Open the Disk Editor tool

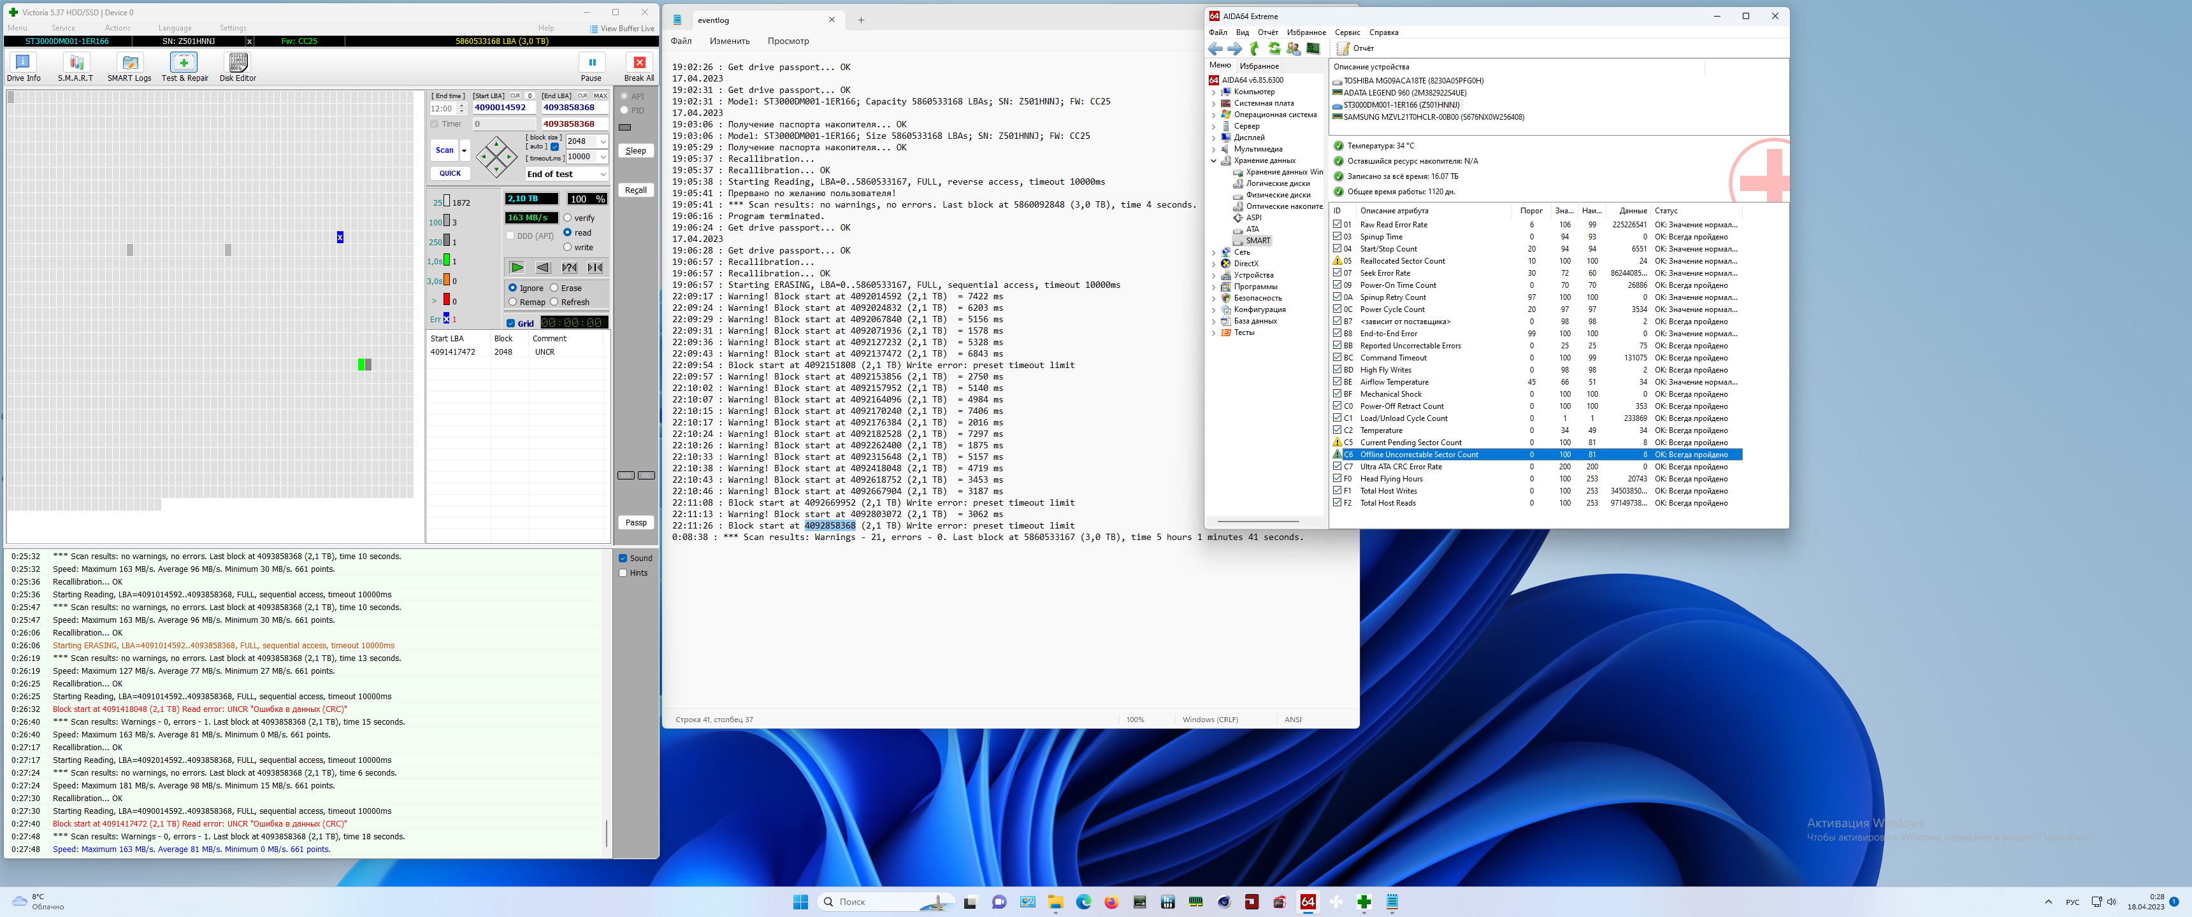[238, 63]
